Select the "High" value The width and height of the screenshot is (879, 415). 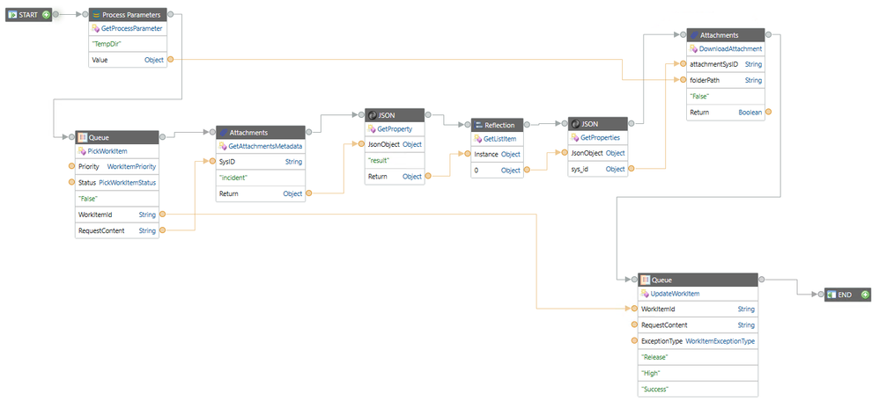[651, 373]
